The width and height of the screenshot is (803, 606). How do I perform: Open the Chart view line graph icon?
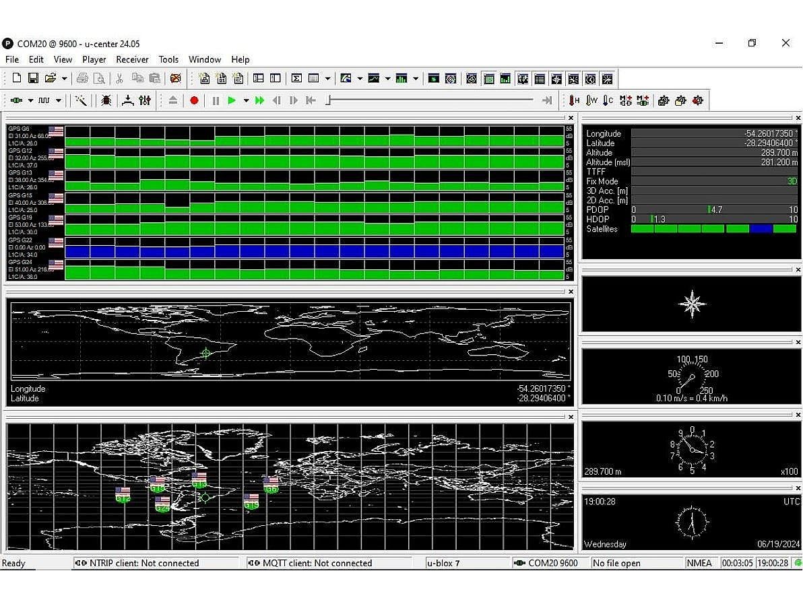[x=374, y=78]
